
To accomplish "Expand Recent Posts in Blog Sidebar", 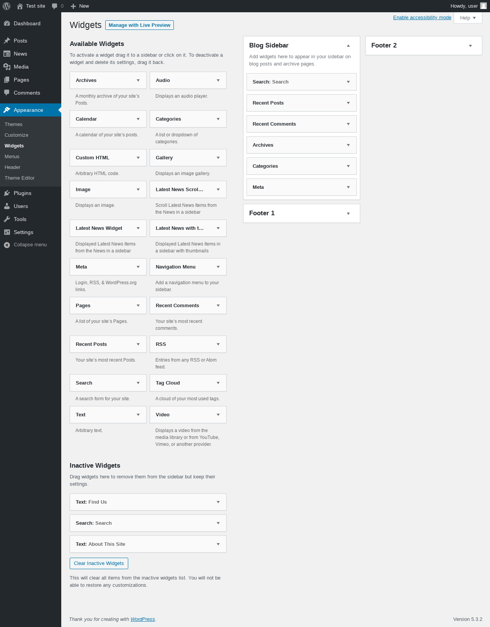I will click(x=348, y=103).
